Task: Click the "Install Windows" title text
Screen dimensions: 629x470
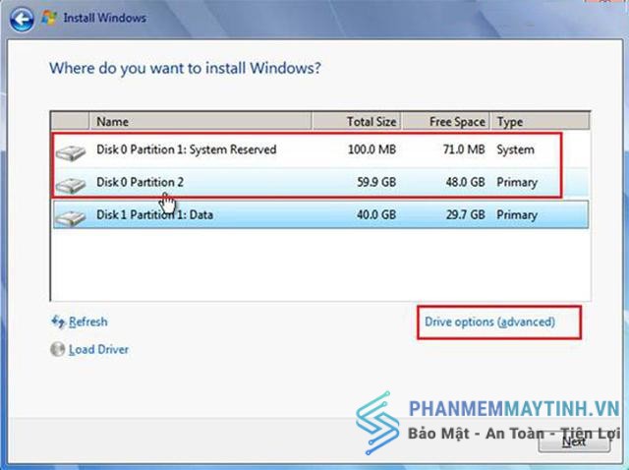Action: [105, 18]
